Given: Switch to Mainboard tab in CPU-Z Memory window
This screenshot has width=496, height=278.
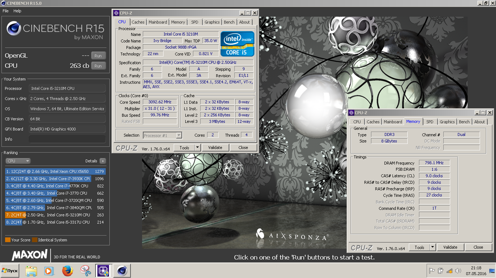Looking at the screenshot, I should pyautogui.click(x=393, y=122).
